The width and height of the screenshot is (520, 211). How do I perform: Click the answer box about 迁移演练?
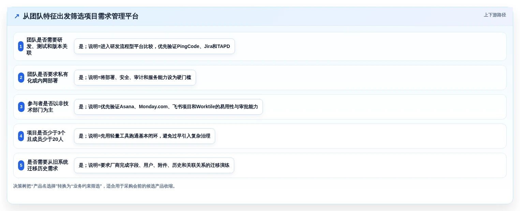(154, 165)
